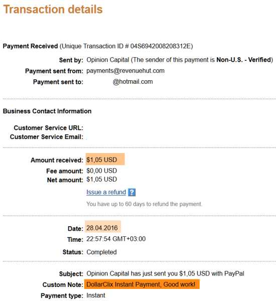Click the Transaction details heading
This screenshot has width=276, height=301.
click(53, 10)
